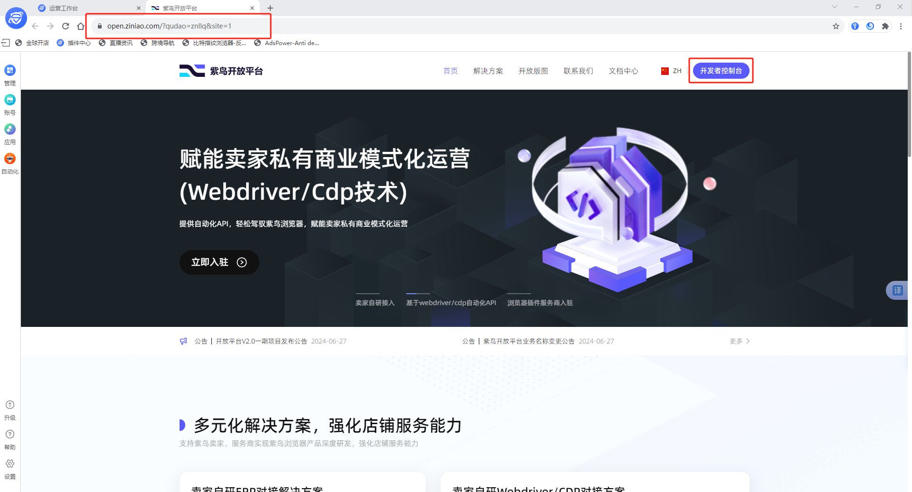Bookmark the page with the star icon
The height and width of the screenshot is (492, 912).
point(836,26)
